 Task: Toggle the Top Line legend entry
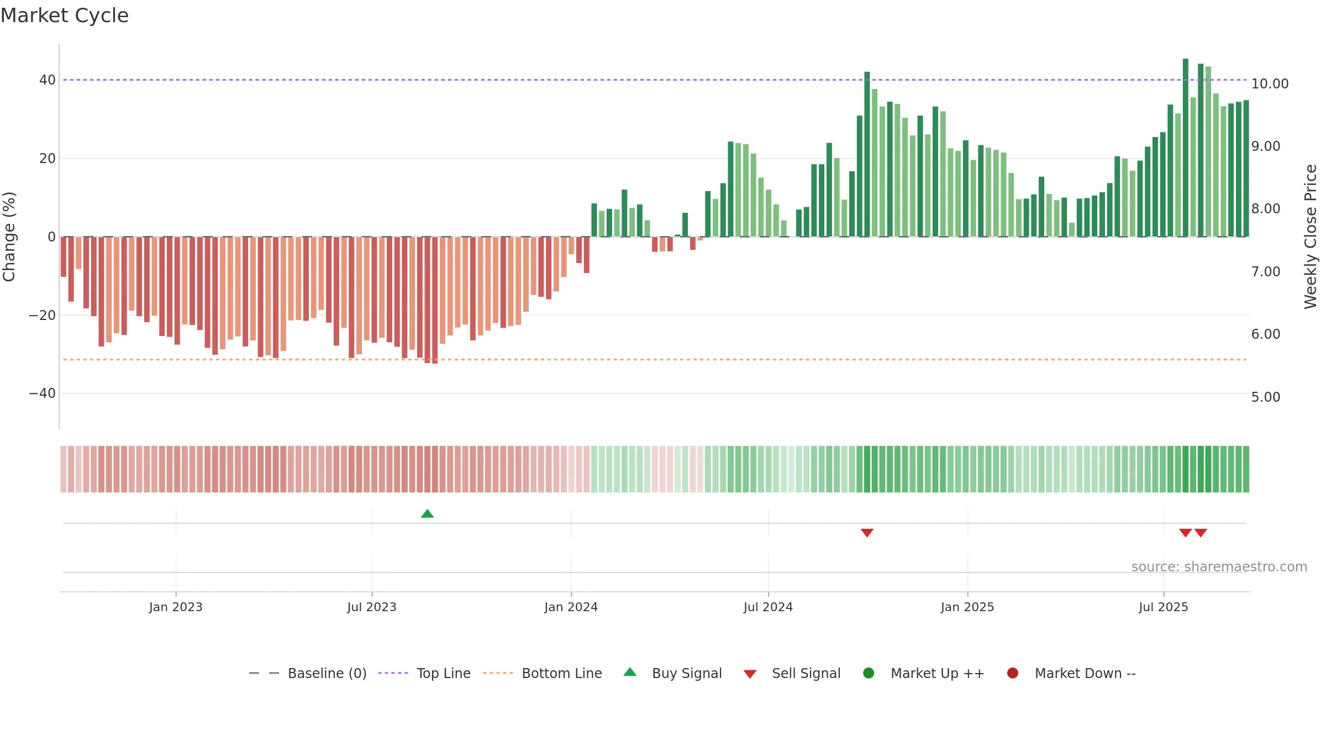click(424, 673)
